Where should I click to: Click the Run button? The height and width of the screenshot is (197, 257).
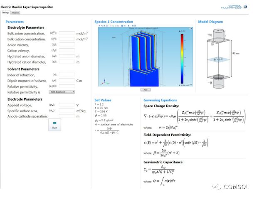pos(54,125)
